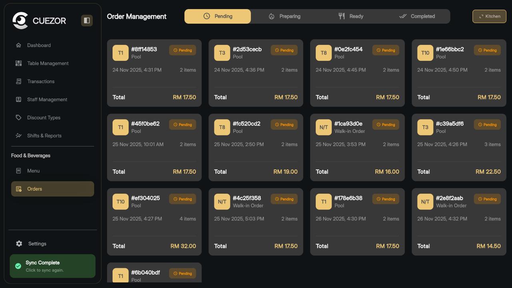Open Discount Types using the tag icon
This screenshot has height=288, width=512.
tap(19, 117)
